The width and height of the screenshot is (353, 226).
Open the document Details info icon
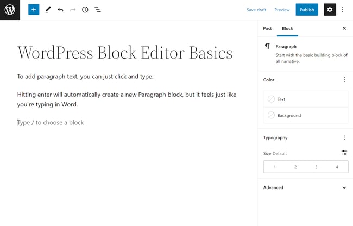tap(85, 10)
